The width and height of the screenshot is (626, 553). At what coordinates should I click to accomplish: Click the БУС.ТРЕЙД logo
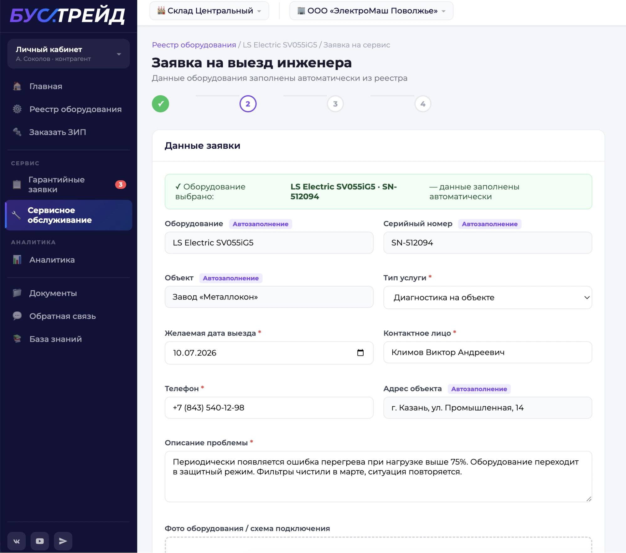click(x=67, y=16)
